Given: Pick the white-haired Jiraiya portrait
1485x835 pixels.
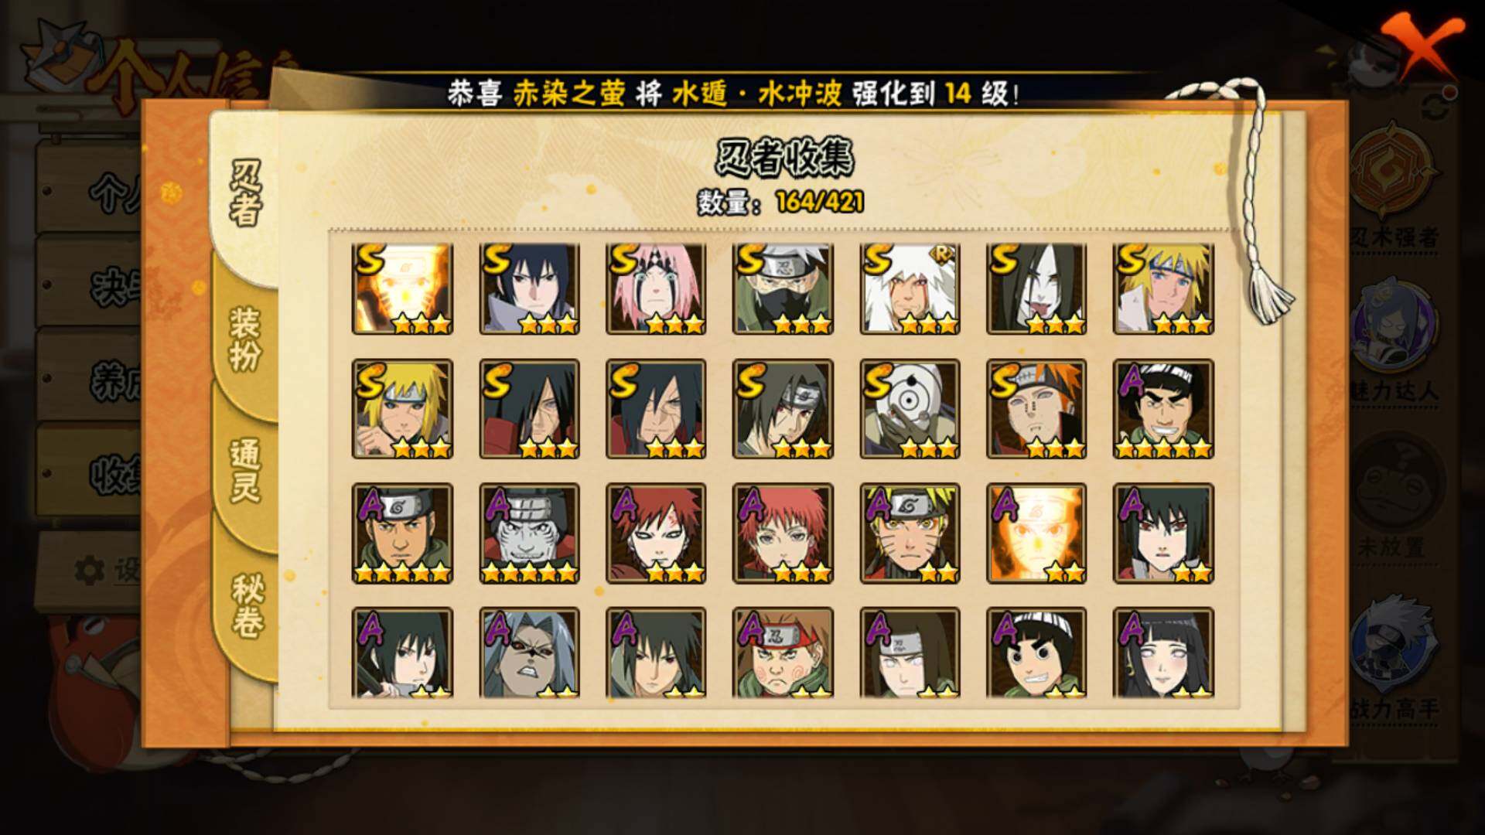Looking at the screenshot, I should pos(910,288).
